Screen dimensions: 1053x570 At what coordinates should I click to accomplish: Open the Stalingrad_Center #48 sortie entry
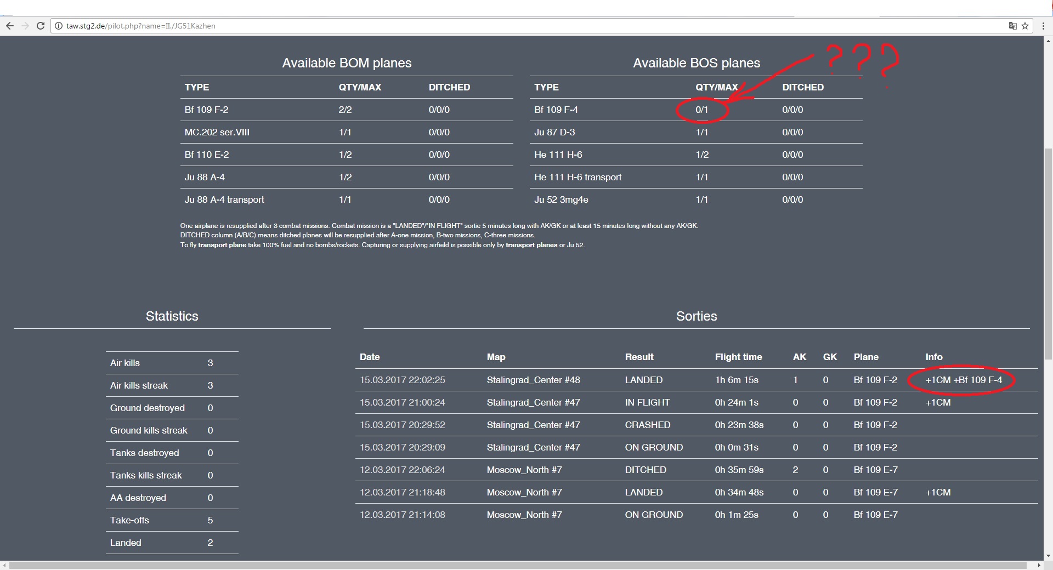pyautogui.click(x=533, y=380)
